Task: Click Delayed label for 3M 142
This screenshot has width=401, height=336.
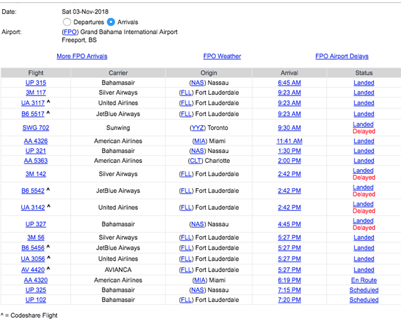Action: pos(364,178)
